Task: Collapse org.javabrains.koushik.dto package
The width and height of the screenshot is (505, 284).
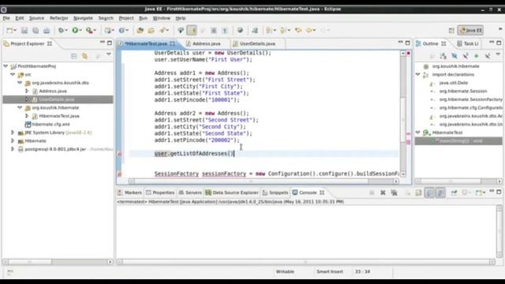Action: coord(20,83)
